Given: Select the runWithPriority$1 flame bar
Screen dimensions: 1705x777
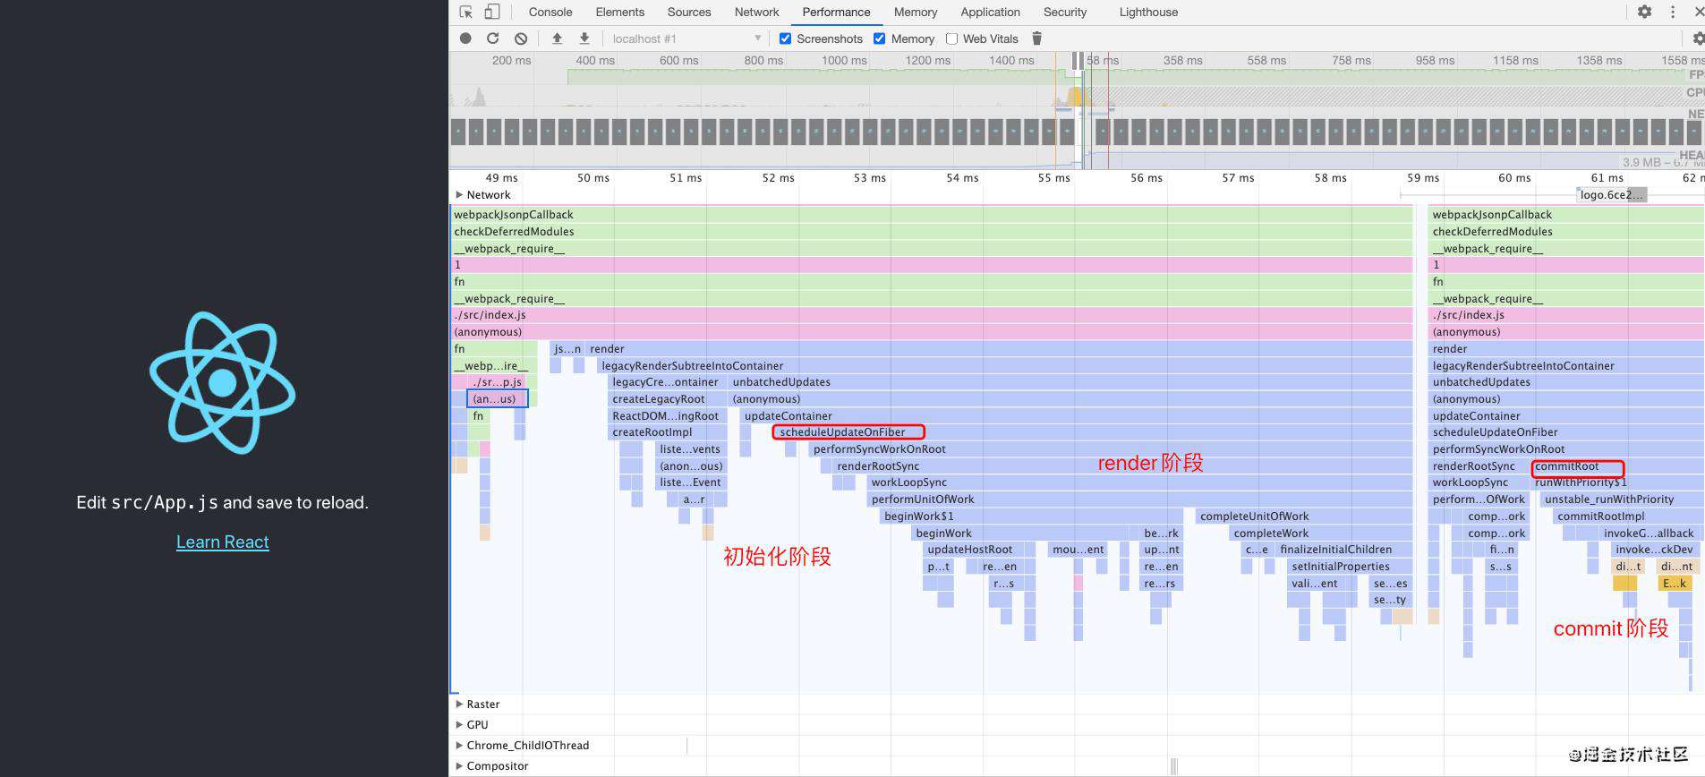Looking at the screenshot, I should point(1617,482).
